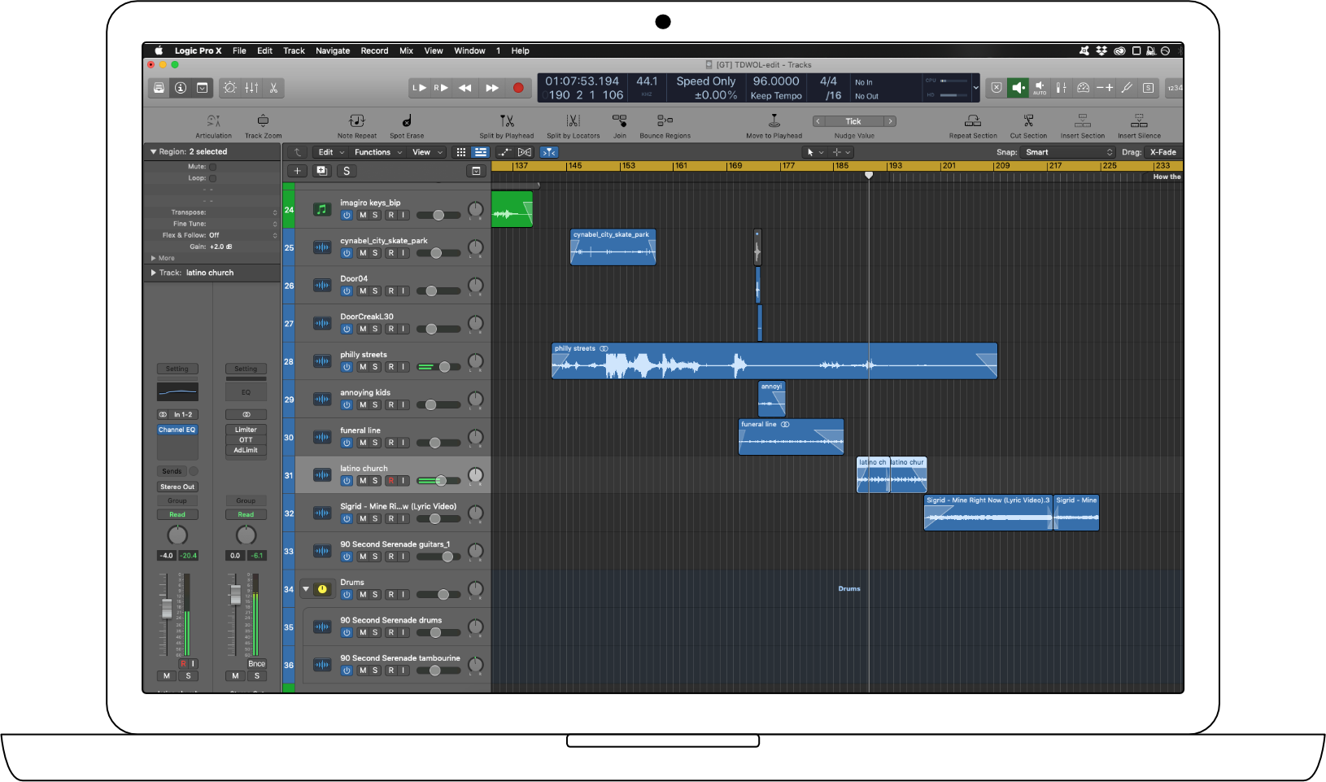Open the Window menu
The width and height of the screenshot is (1326, 782).
[x=469, y=50]
